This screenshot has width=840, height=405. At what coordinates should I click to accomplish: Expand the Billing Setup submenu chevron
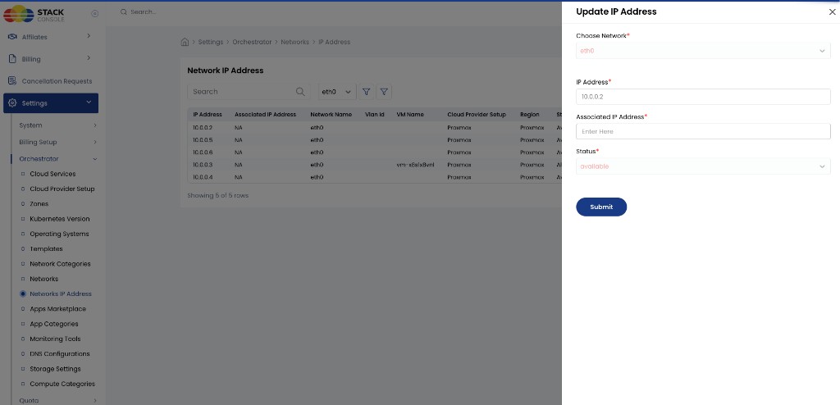tap(95, 142)
